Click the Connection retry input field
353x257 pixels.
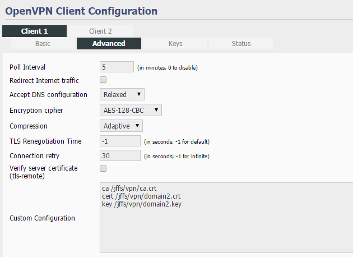(120, 155)
